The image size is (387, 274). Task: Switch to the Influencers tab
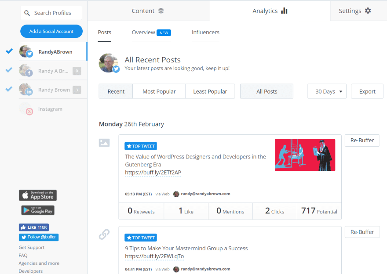(205, 32)
